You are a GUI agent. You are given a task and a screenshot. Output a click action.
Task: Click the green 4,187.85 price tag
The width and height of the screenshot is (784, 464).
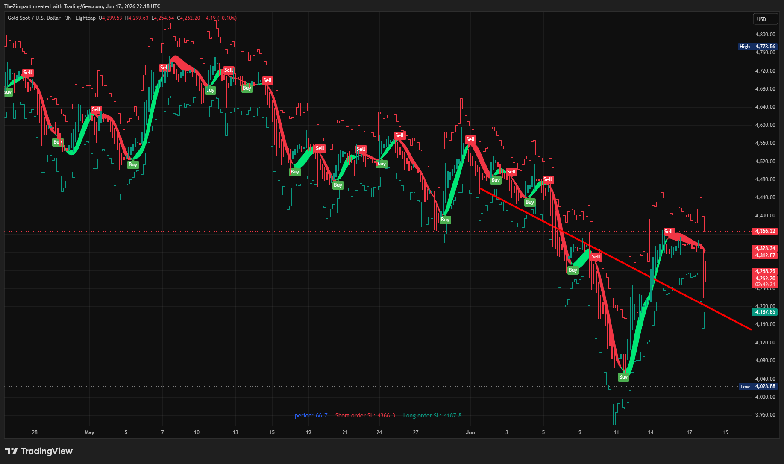pos(765,312)
